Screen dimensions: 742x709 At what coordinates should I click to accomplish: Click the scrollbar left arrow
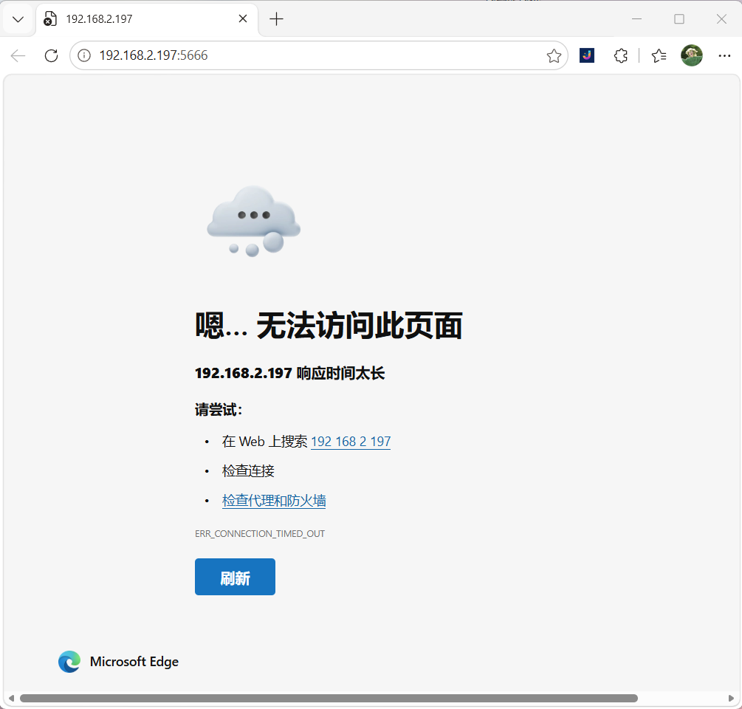[x=11, y=698]
